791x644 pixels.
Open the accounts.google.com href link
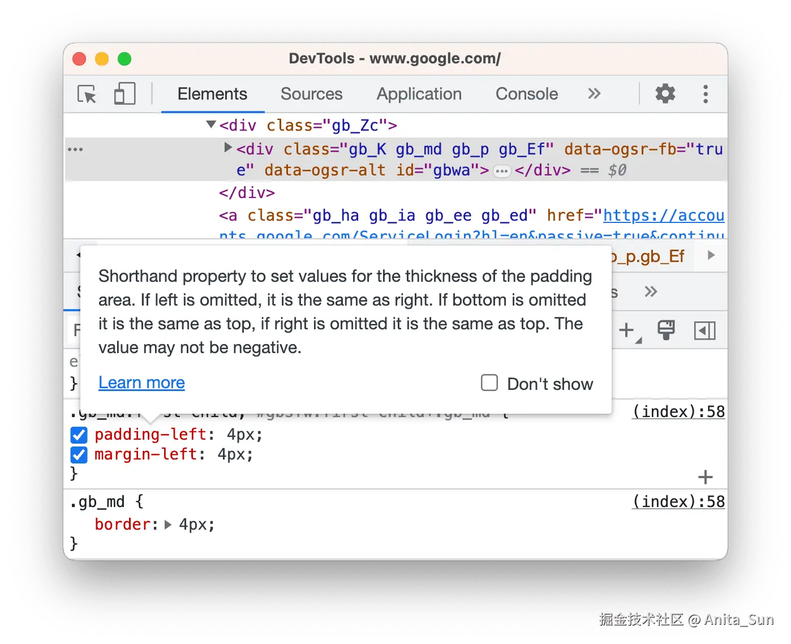664,216
